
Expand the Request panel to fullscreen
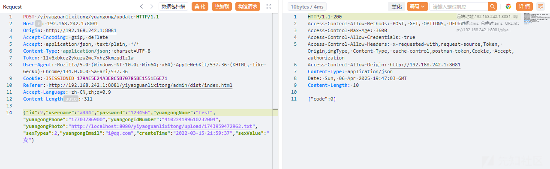[269, 6]
